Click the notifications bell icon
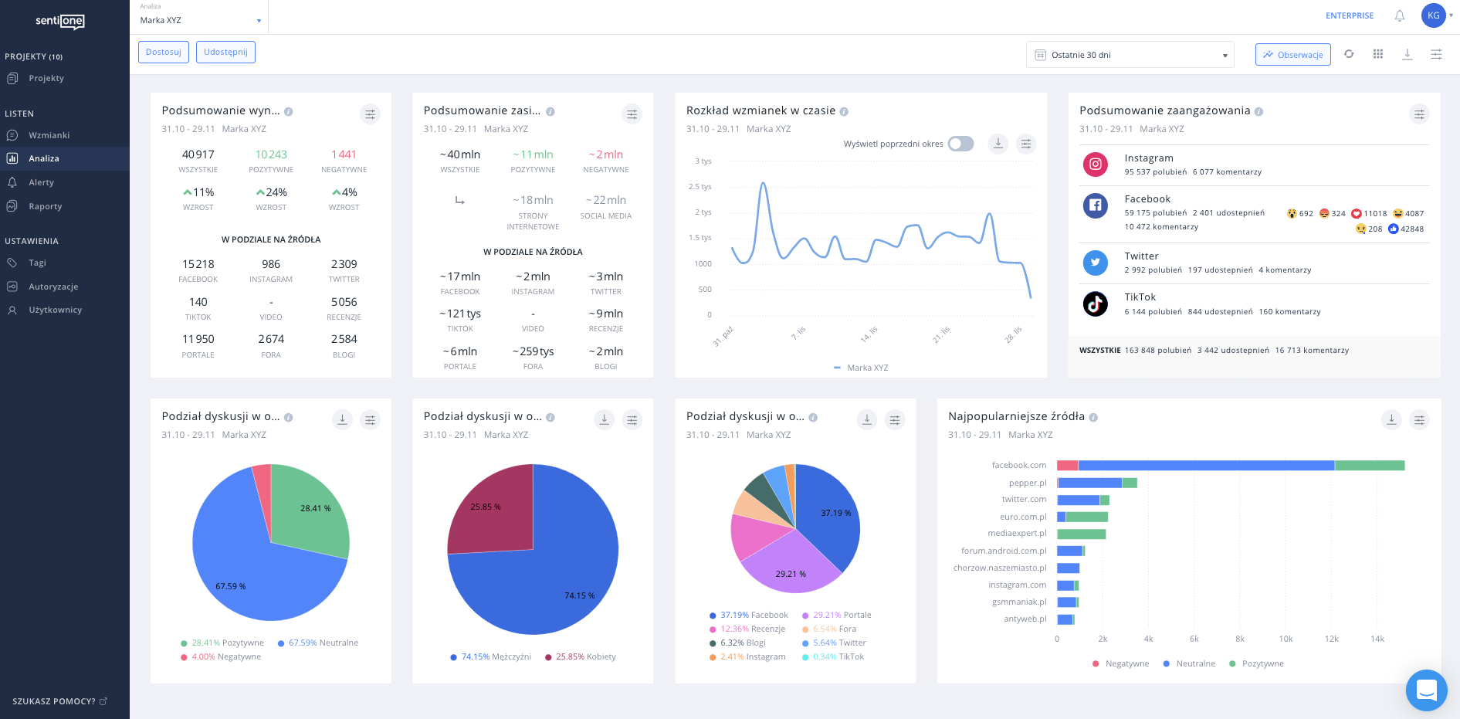The image size is (1460, 719). click(1399, 15)
